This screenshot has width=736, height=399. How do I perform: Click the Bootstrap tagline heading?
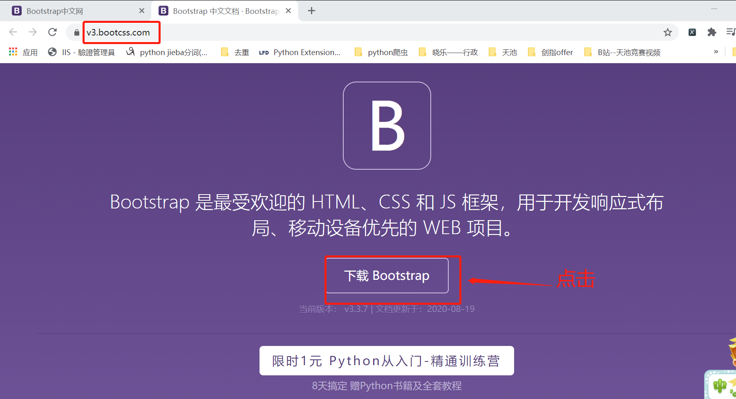(387, 215)
